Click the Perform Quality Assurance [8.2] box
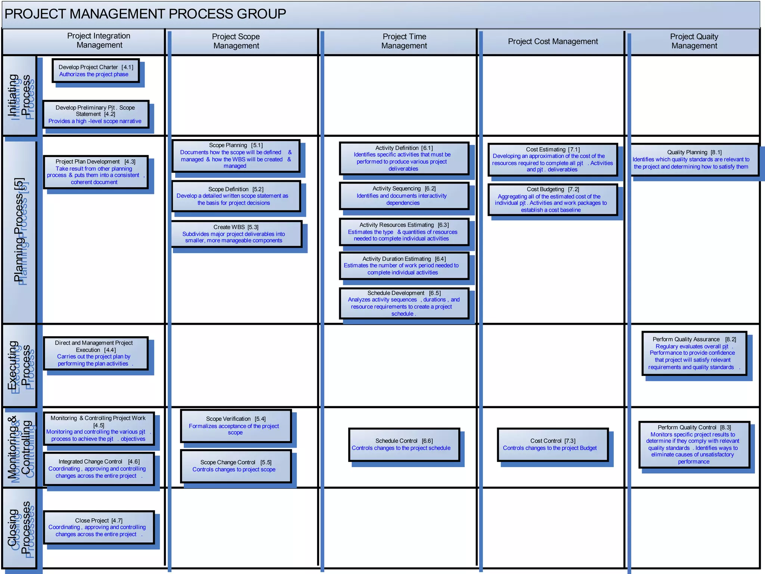765x574 pixels. click(x=694, y=353)
